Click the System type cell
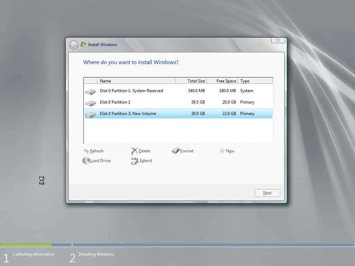Viewport: 355px width, 266px height. pyautogui.click(x=247, y=91)
